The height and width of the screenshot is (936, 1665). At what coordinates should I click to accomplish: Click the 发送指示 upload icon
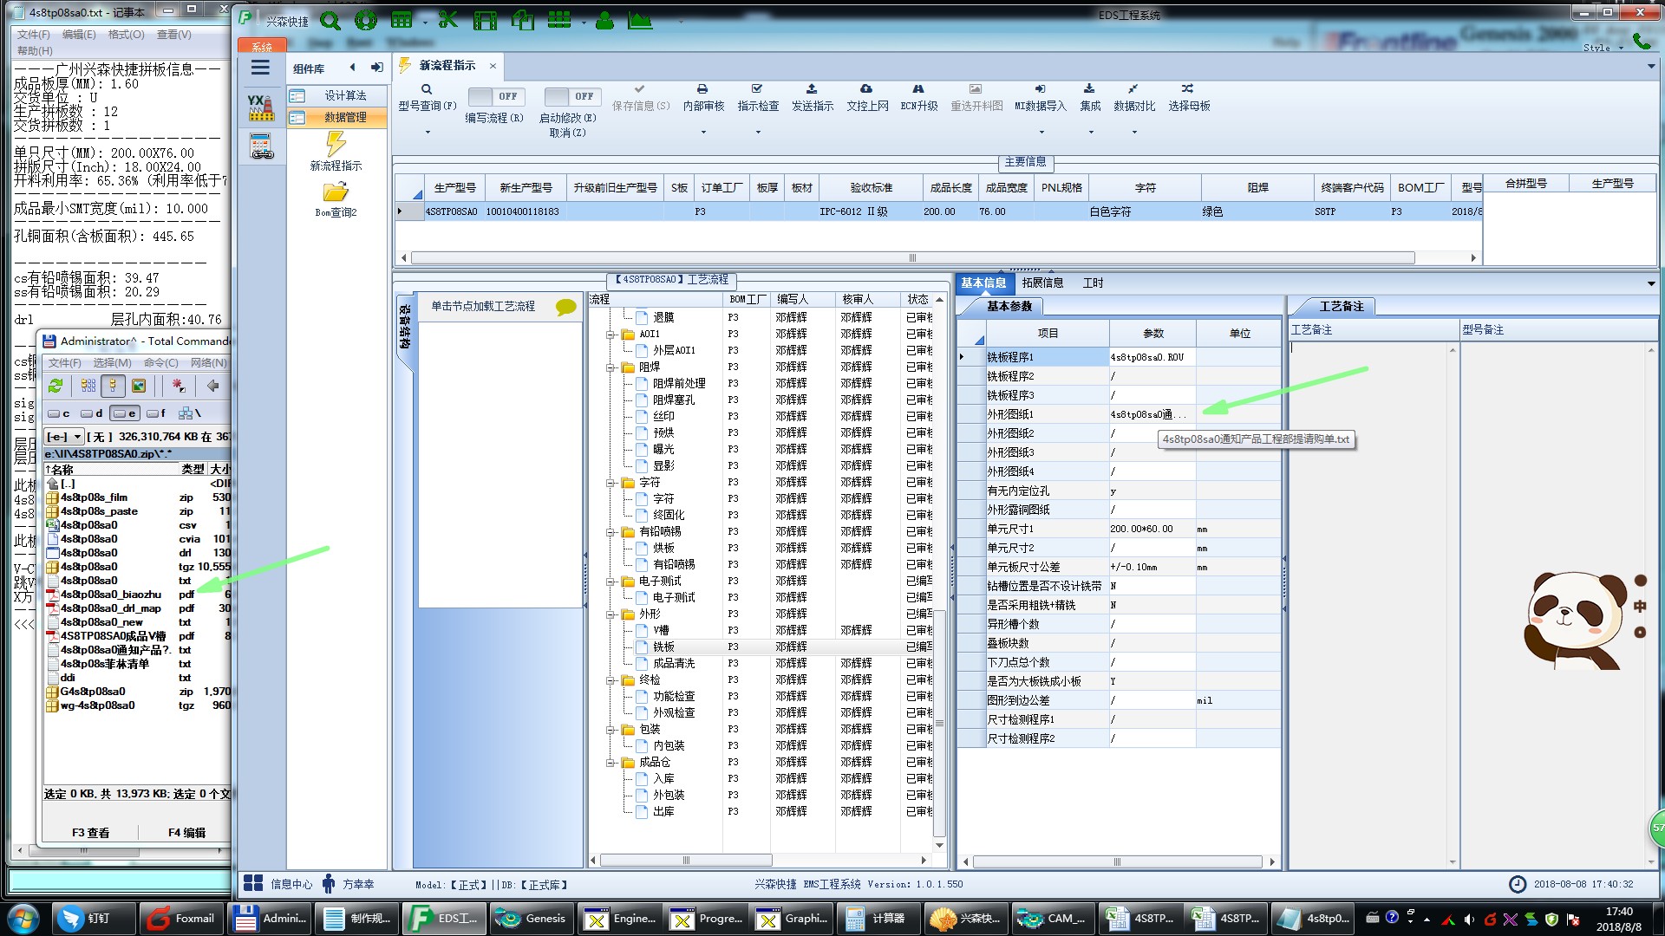tap(812, 89)
